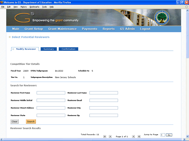Click the vertical scrollbar up arrow
189x141 pixels.
click(x=187, y=11)
